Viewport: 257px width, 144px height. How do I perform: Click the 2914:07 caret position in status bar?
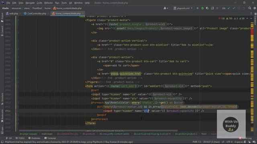(x=212, y=142)
